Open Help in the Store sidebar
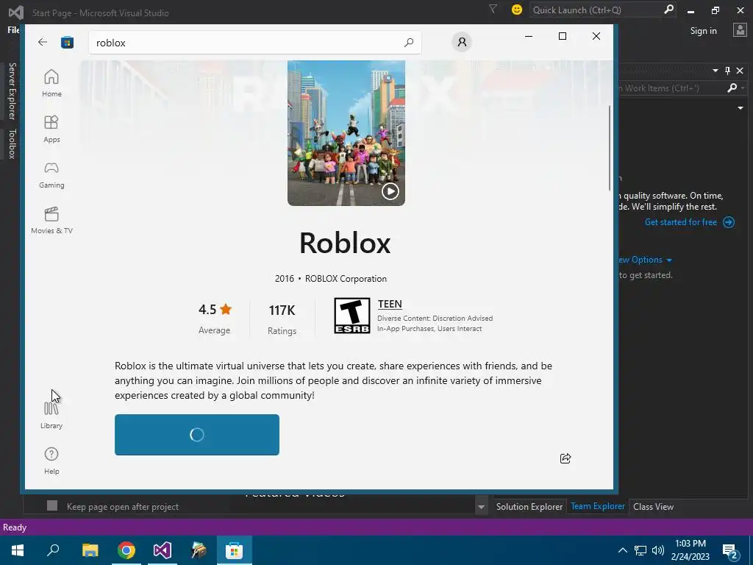Screen dimensions: 753x565 pos(51,461)
